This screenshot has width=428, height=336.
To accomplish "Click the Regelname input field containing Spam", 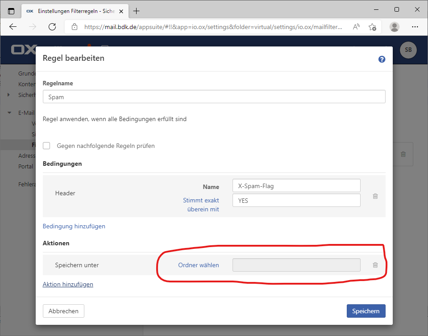I will 214,97.
